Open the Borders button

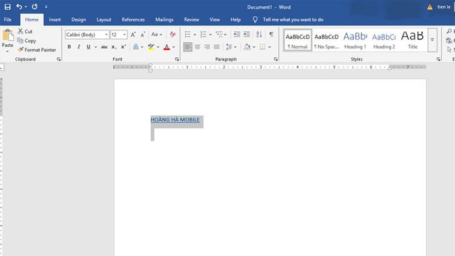point(263,47)
